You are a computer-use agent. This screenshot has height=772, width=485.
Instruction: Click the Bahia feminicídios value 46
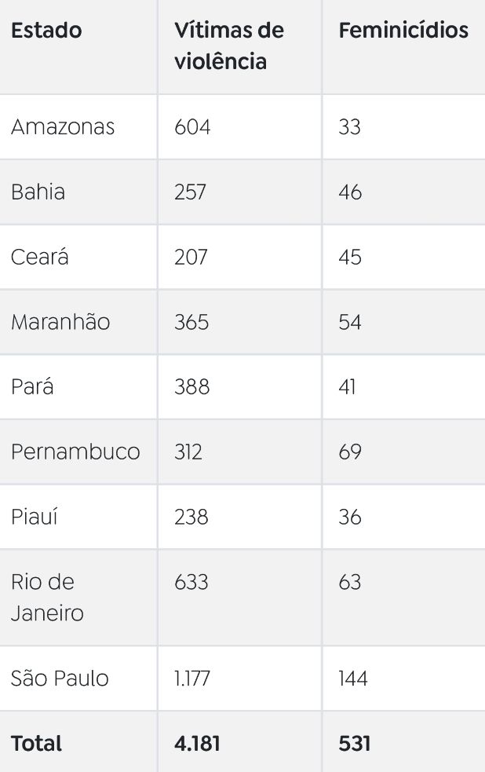(350, 192)
